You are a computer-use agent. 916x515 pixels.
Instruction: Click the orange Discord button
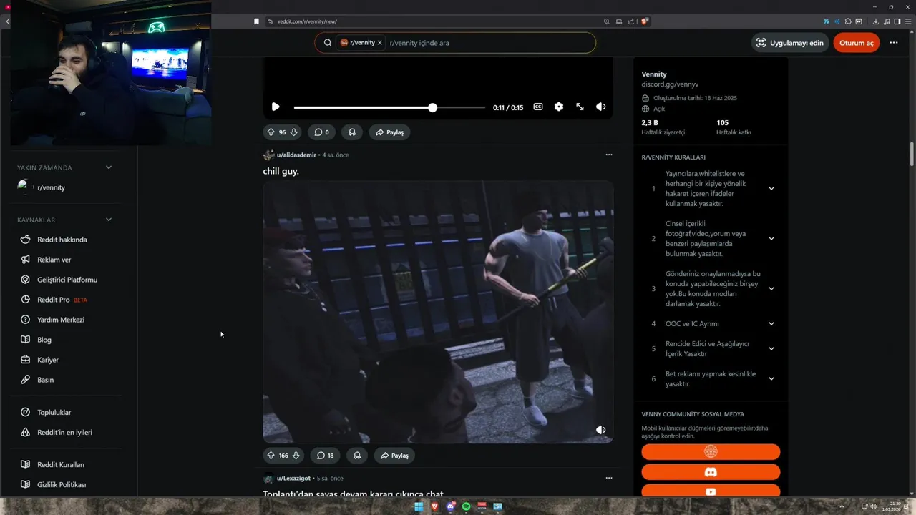pos(711,472)
